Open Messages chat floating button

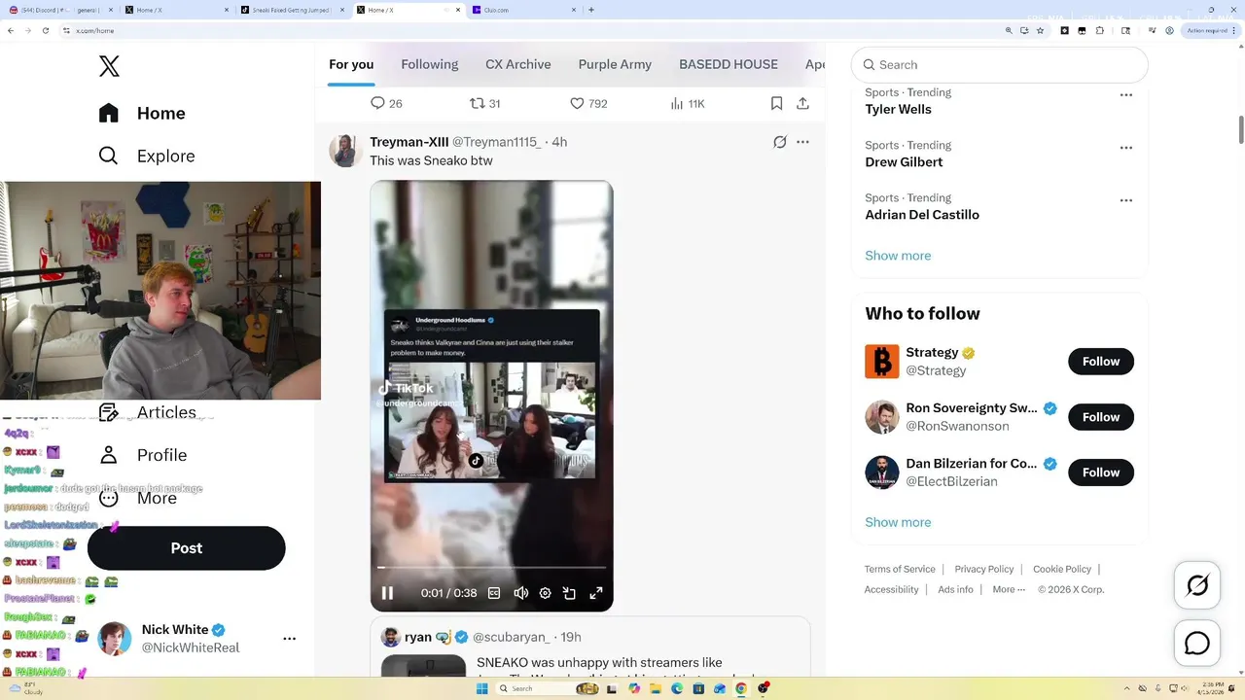1197,644
